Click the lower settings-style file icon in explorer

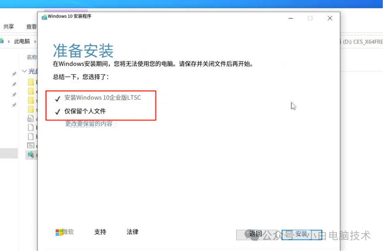pyautogui.click(x=30, y=145)
